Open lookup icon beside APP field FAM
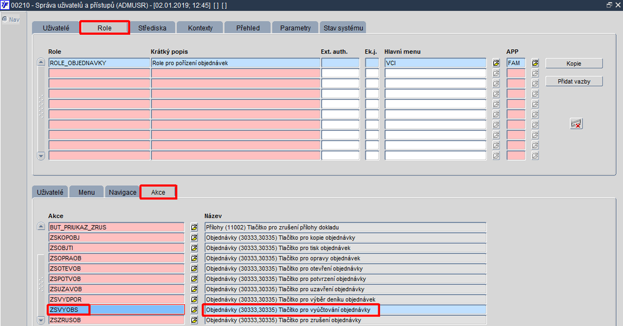 [535, 63]
